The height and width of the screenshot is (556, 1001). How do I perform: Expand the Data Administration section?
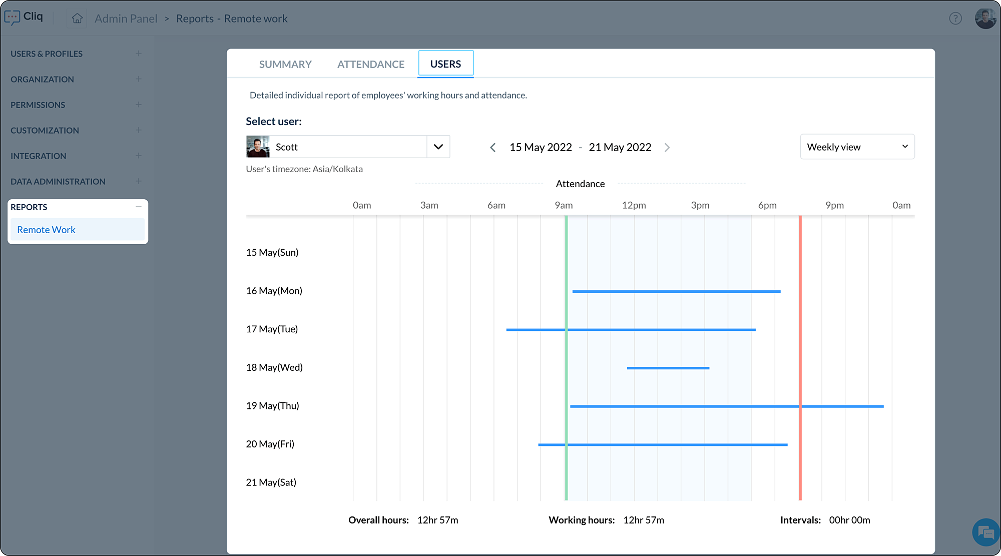click(x=138, y=181)
